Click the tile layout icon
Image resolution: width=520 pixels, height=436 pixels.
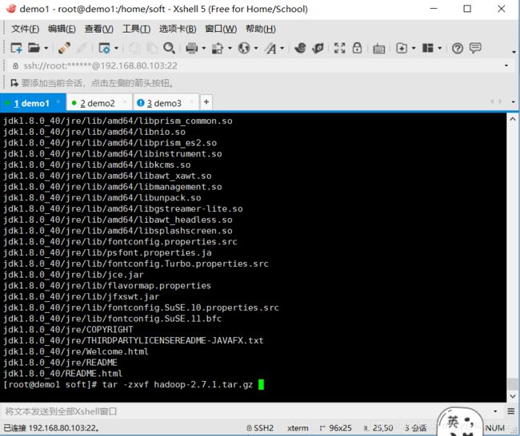click(428, 49)
